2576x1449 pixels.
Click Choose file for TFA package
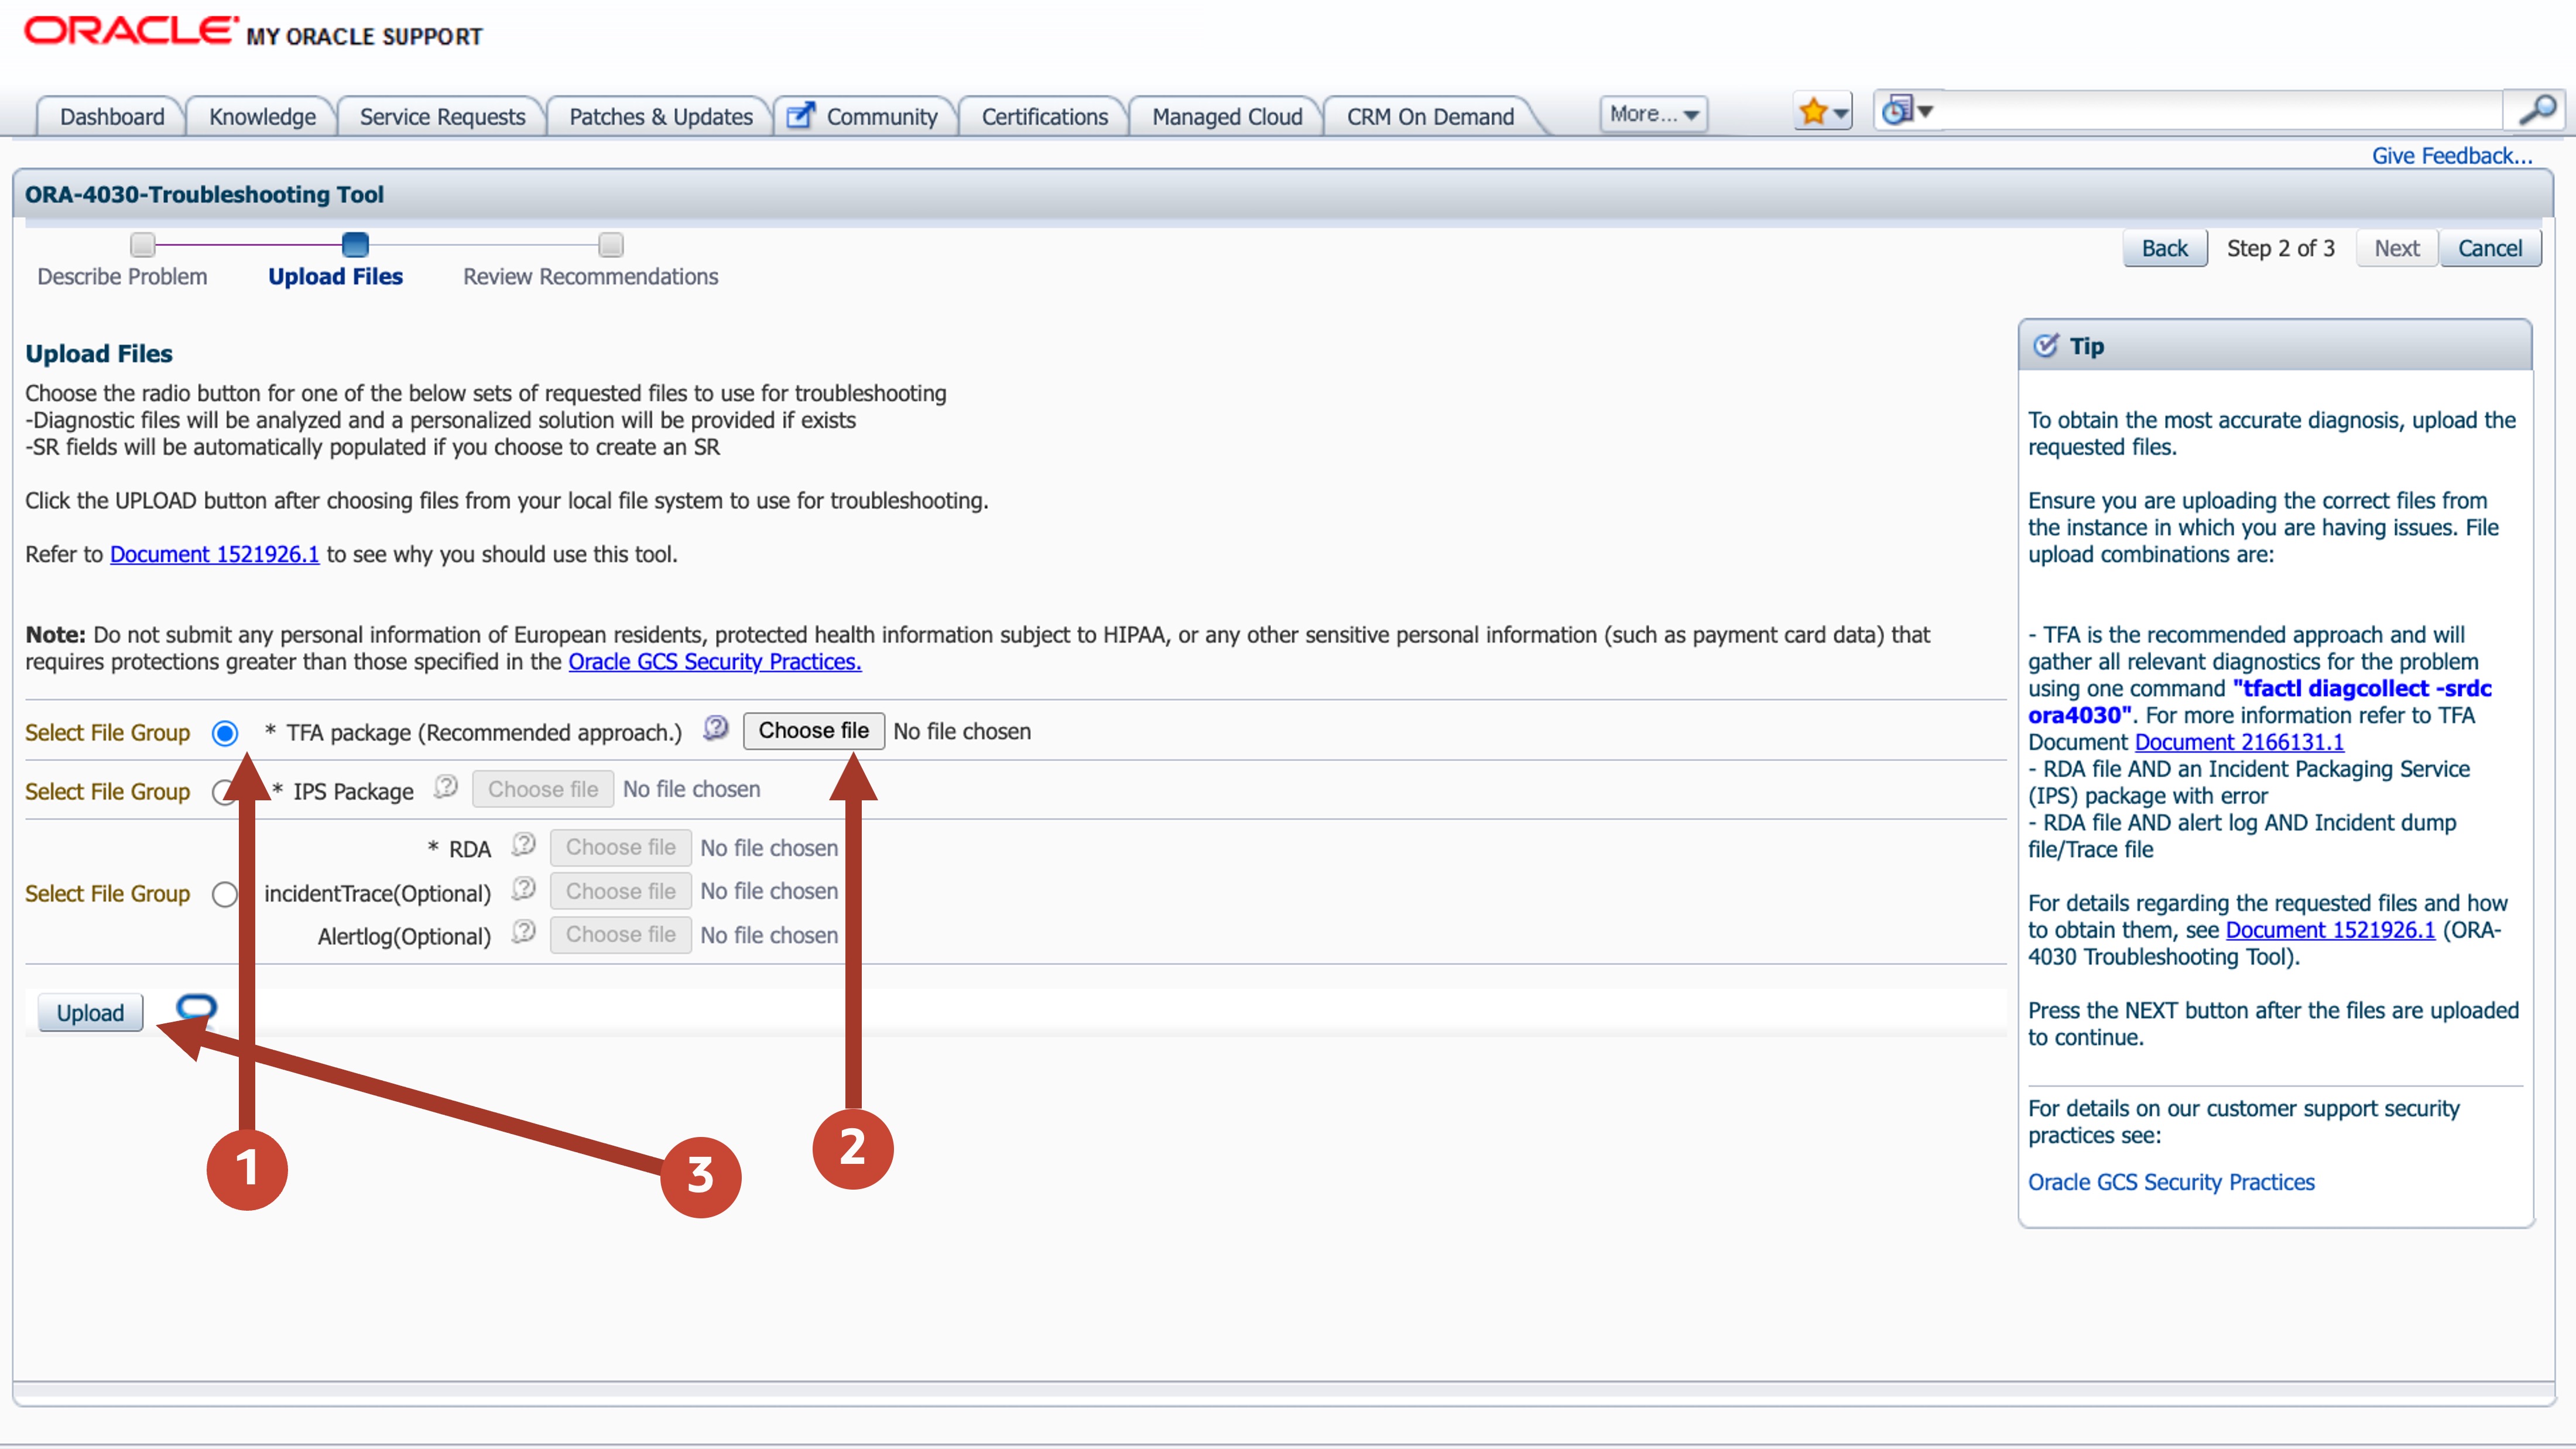(x=813, y=731)
